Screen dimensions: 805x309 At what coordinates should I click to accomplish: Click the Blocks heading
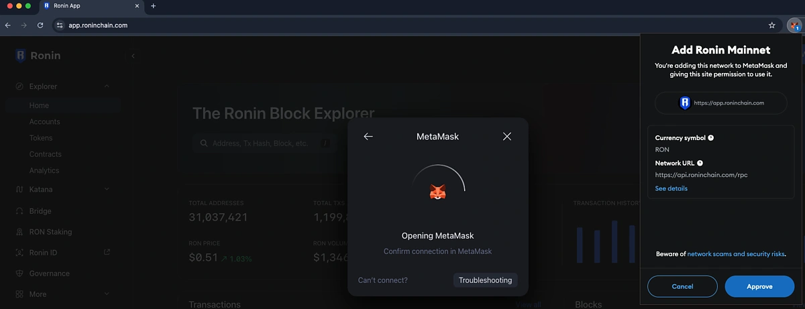[588, 304]
